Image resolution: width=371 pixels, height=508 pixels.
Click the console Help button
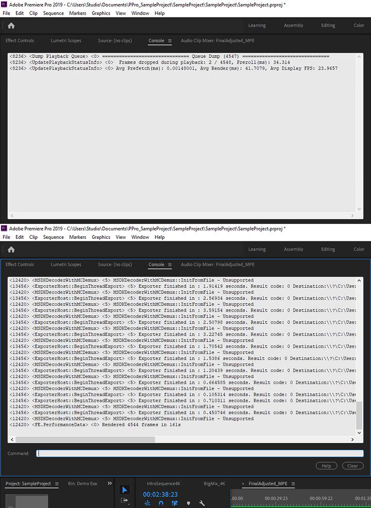tap(326, 466)
